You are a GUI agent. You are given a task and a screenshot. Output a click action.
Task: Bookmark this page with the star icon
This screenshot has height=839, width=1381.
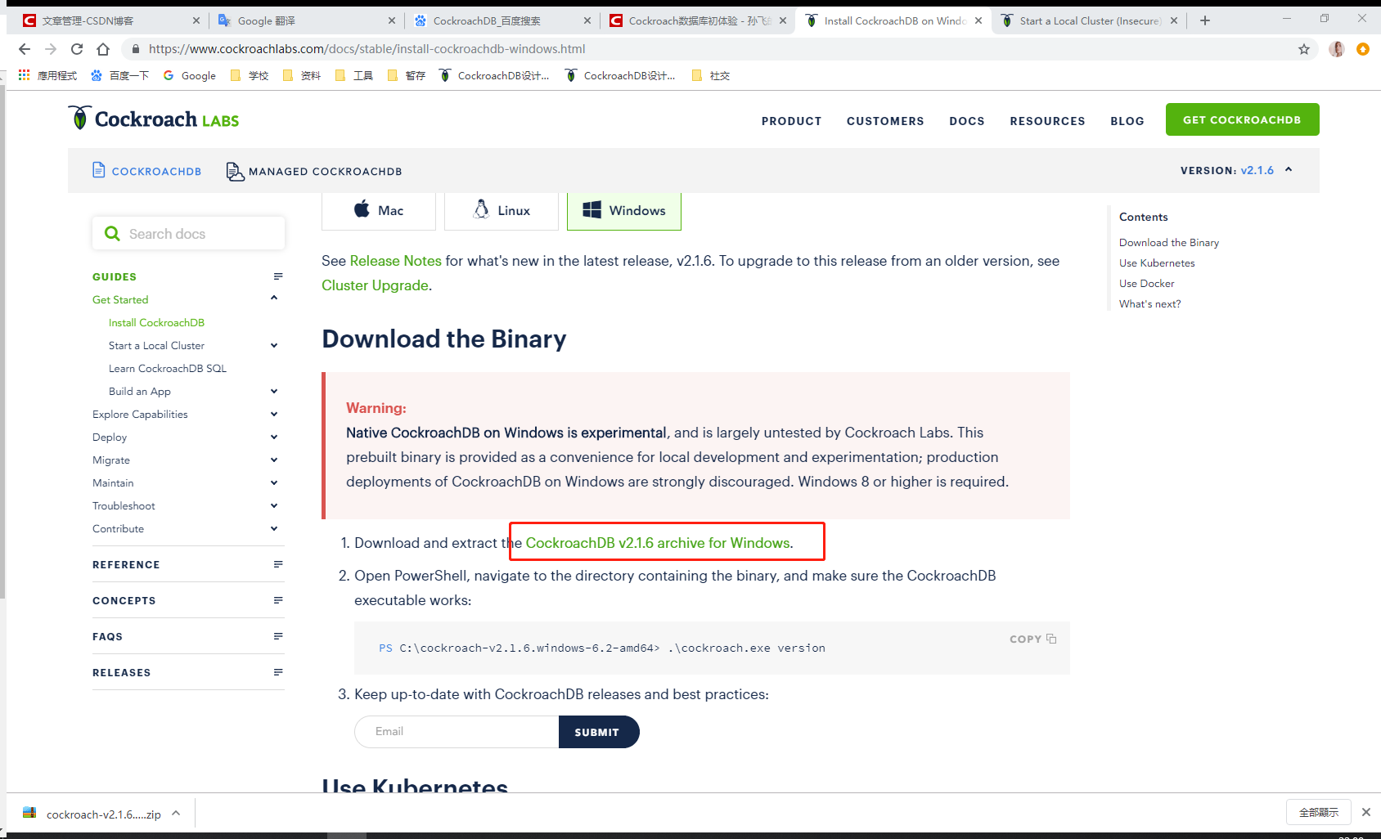[1304, 49]
